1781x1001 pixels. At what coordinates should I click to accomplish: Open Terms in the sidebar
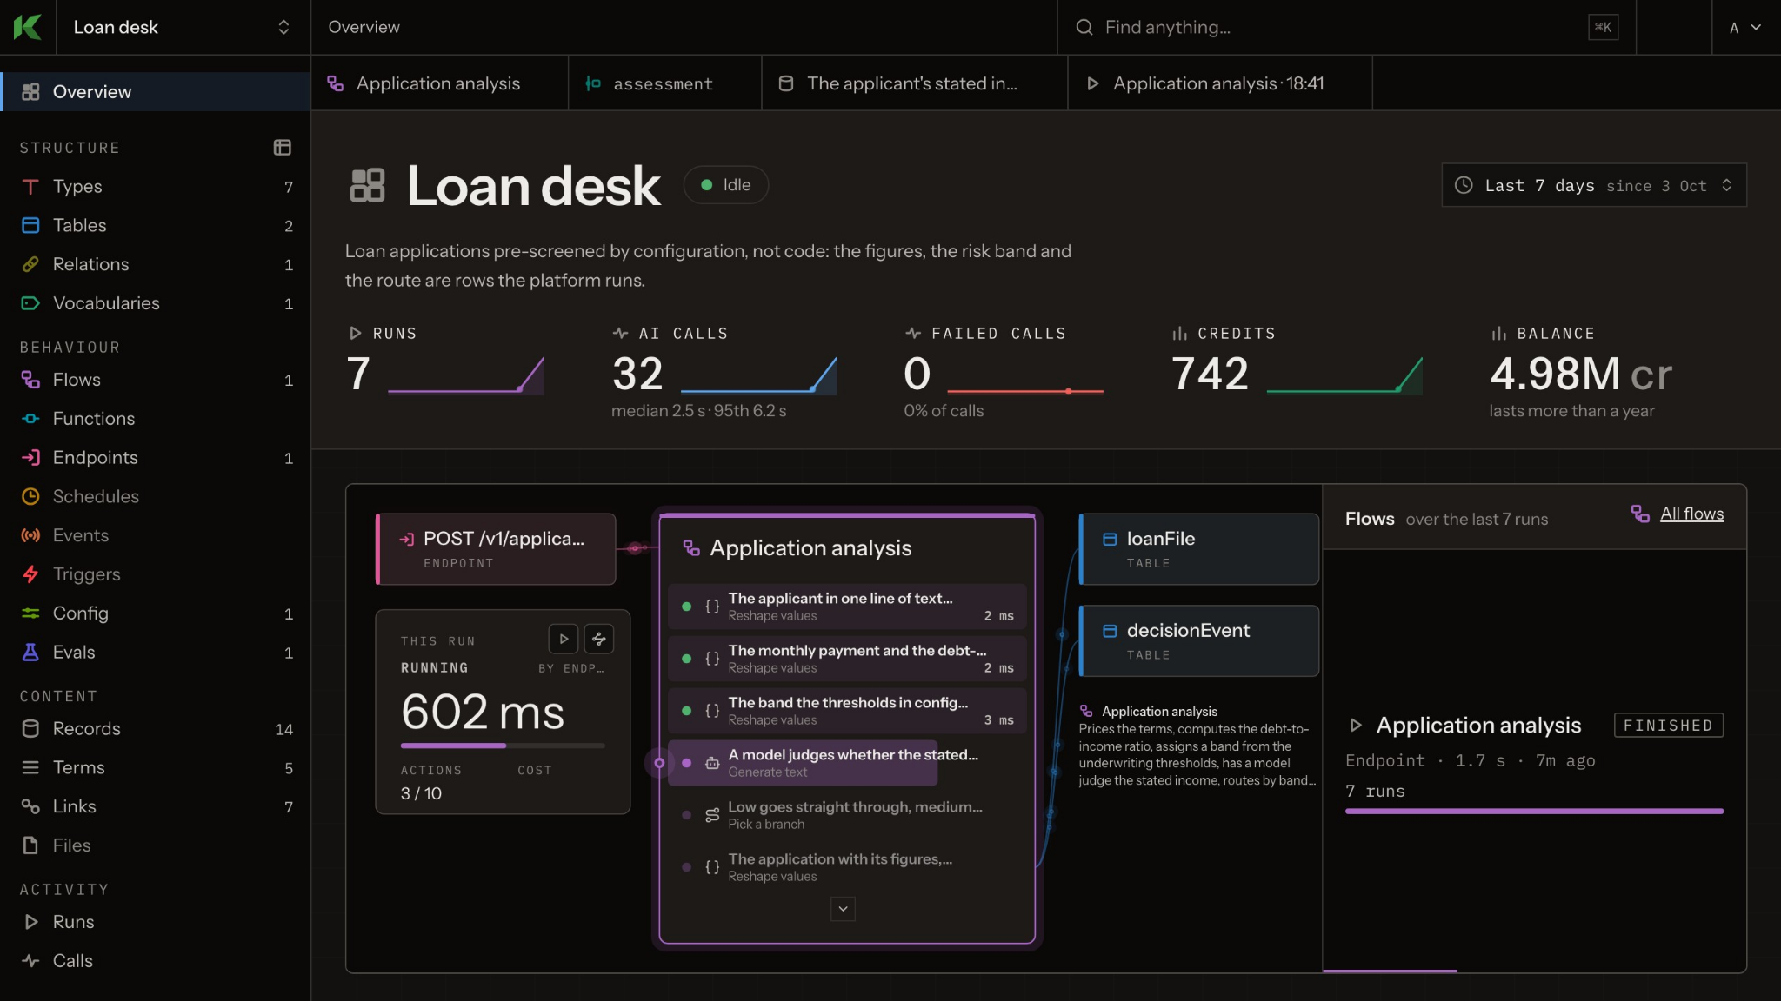pyautogui.click(x=156, y=768)
